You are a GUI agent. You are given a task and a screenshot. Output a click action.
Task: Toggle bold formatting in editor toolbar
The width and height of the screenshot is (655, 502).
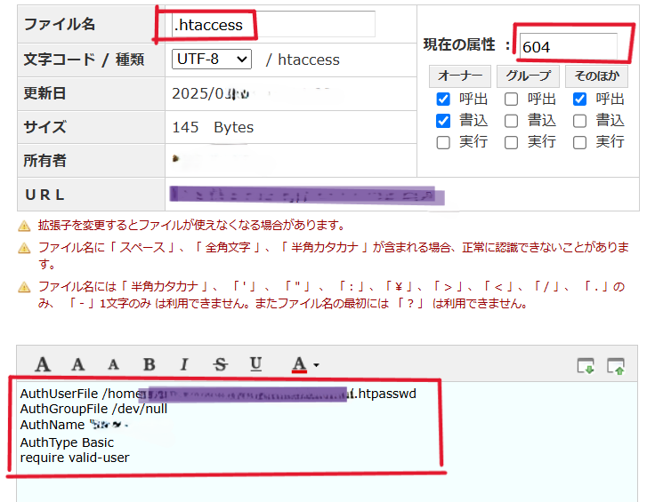coord(149,364)
